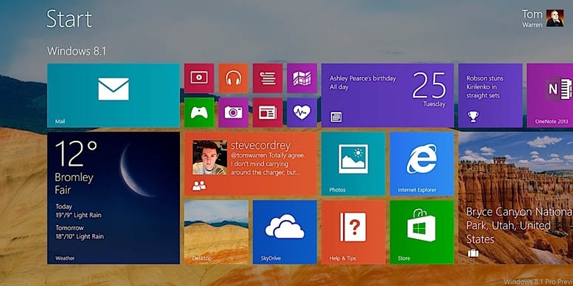573x286 pixels.
Task: Launch the Music headphones tile
Action: click(234, 78)
